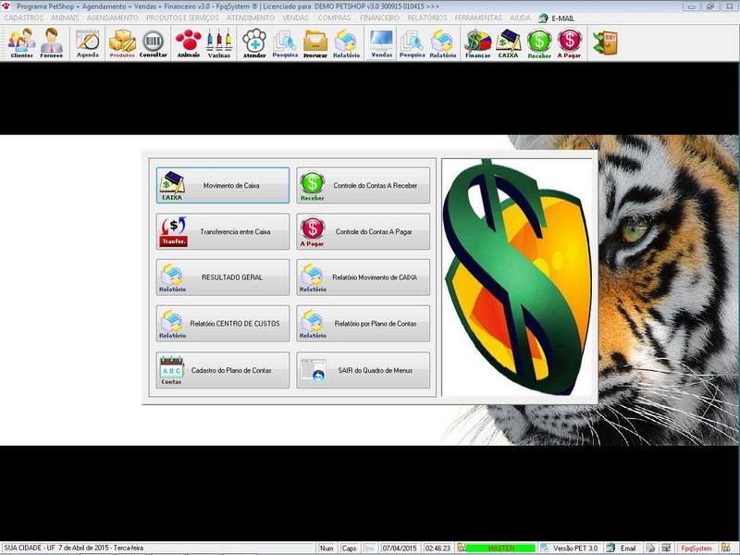Click the exit door toolbar icon
Screen dimensions: 740x555
pos(605,43)
